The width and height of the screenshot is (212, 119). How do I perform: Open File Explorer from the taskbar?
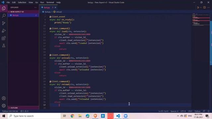80,116
